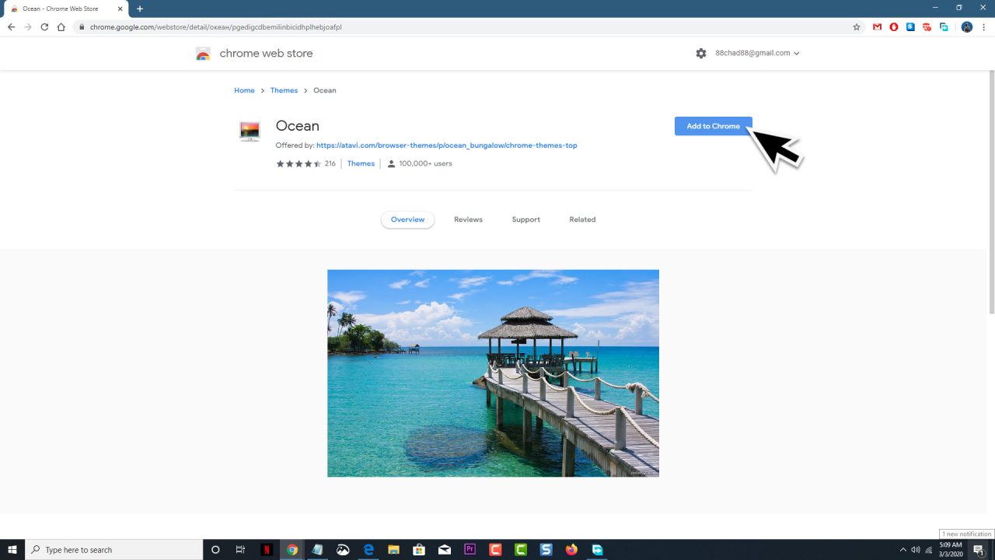Click the Type here to search box
Screen dimensions: 995x560
pos(113,549)
